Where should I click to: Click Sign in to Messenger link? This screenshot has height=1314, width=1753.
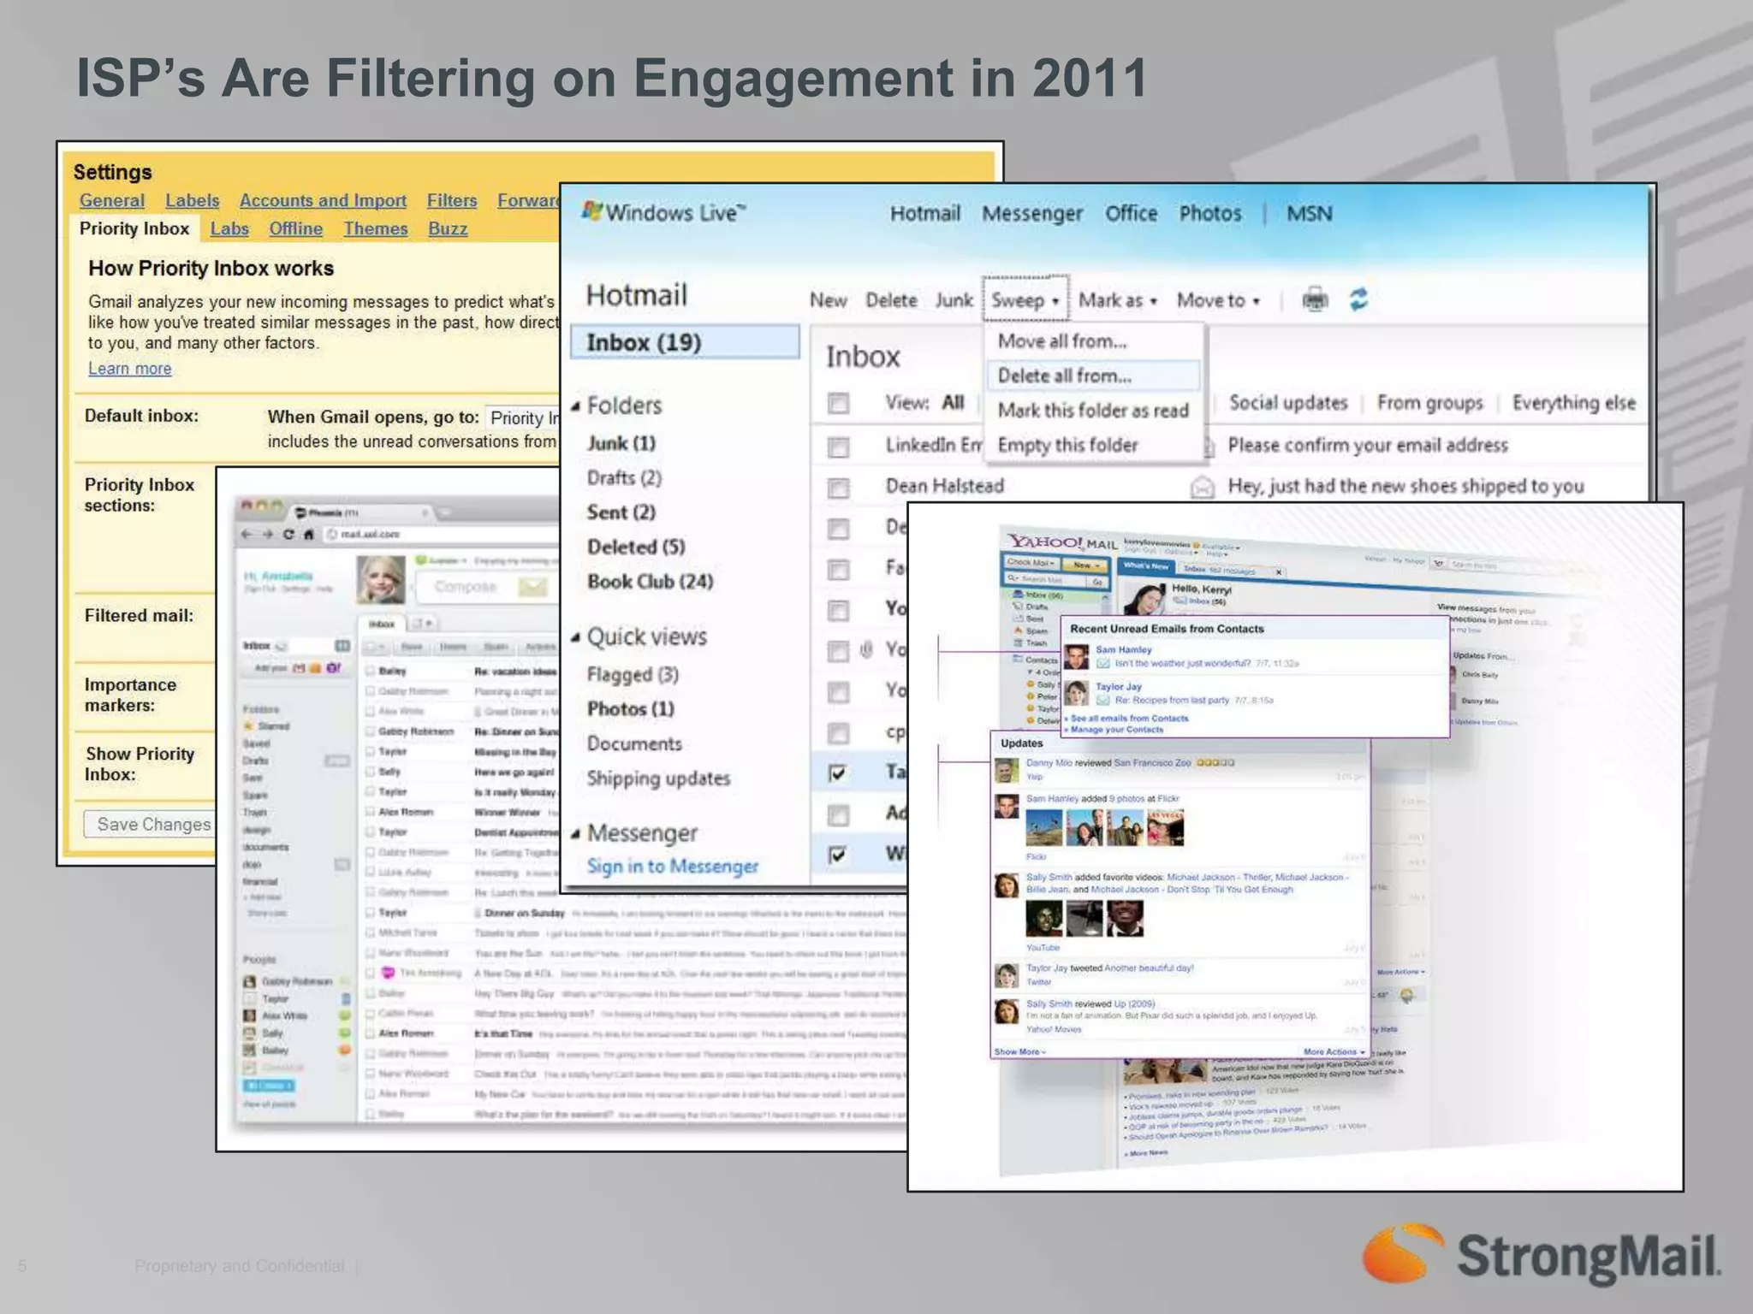[x=673, y=867]
